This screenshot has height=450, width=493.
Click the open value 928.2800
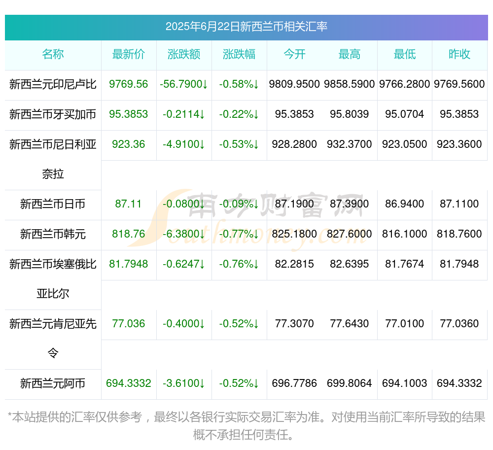pyautogui.click(x=294, y=144)
